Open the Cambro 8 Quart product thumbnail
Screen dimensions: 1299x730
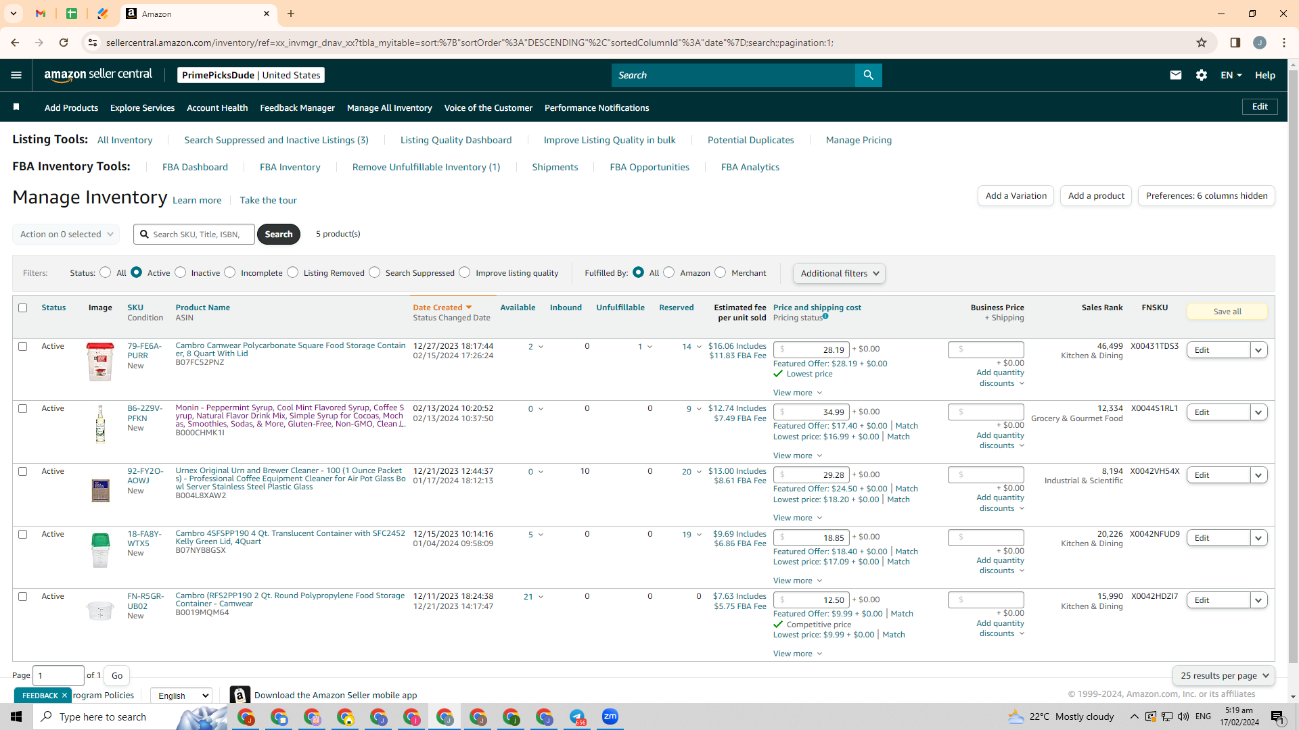tap(100, 361)
